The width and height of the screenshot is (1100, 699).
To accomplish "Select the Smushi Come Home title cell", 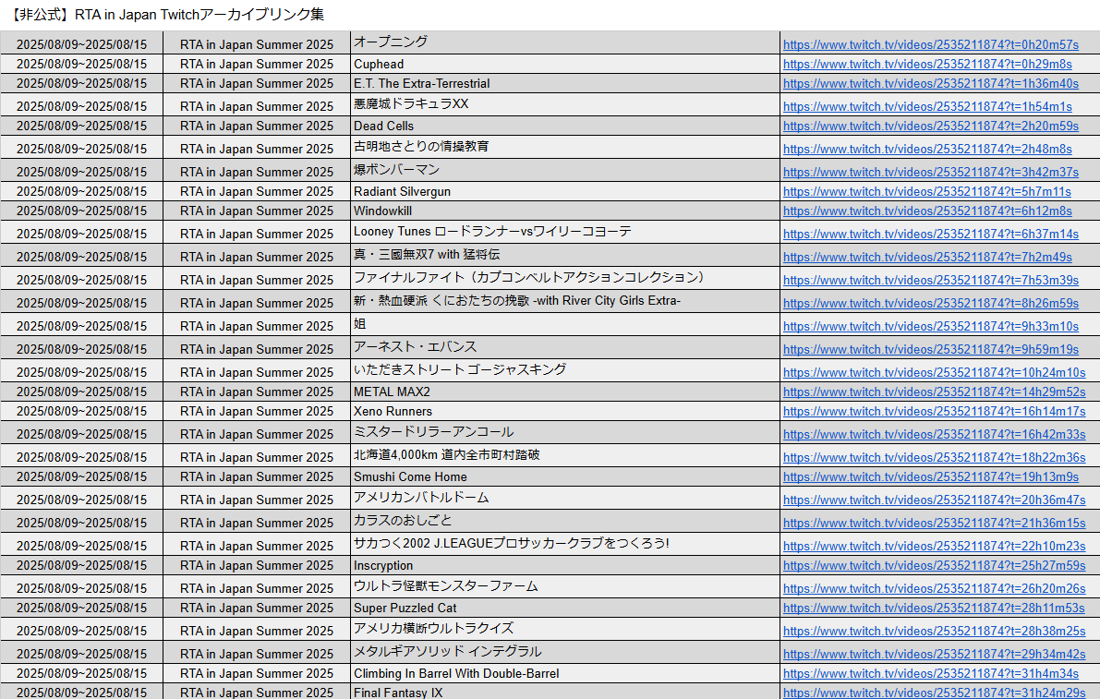I will 564,476.
